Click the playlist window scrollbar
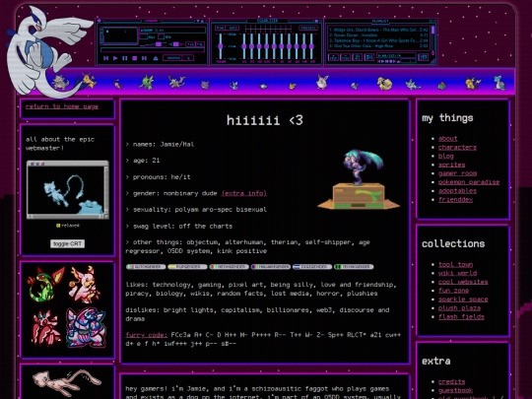 click(432, 39)
